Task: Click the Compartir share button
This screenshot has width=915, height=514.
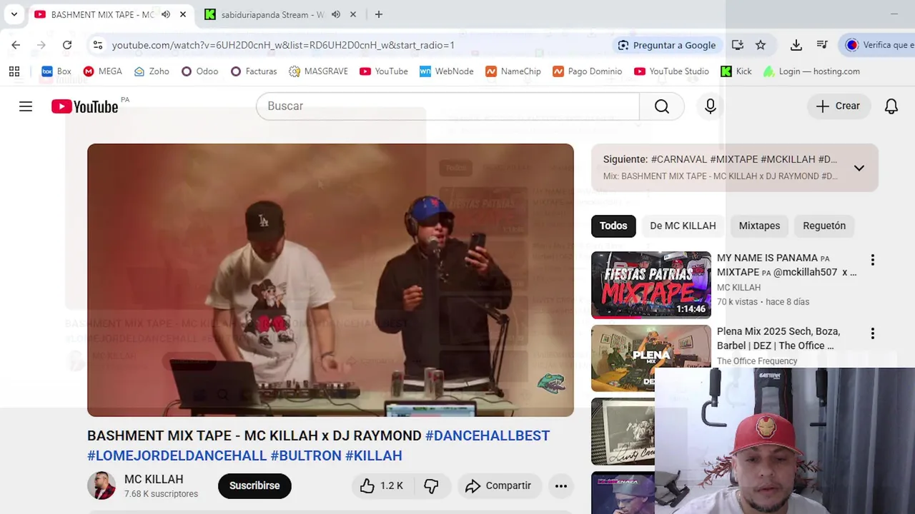Action: click(499, 485)
